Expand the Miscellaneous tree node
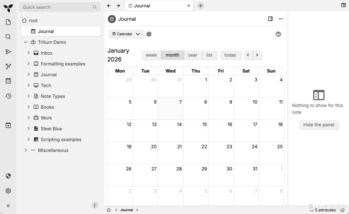349x214 pixels. (26, 150)
